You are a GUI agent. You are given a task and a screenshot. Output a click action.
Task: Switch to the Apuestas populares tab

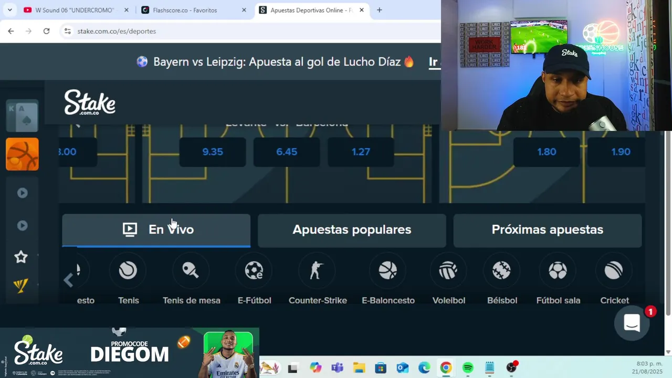click(x=352, y=230)
